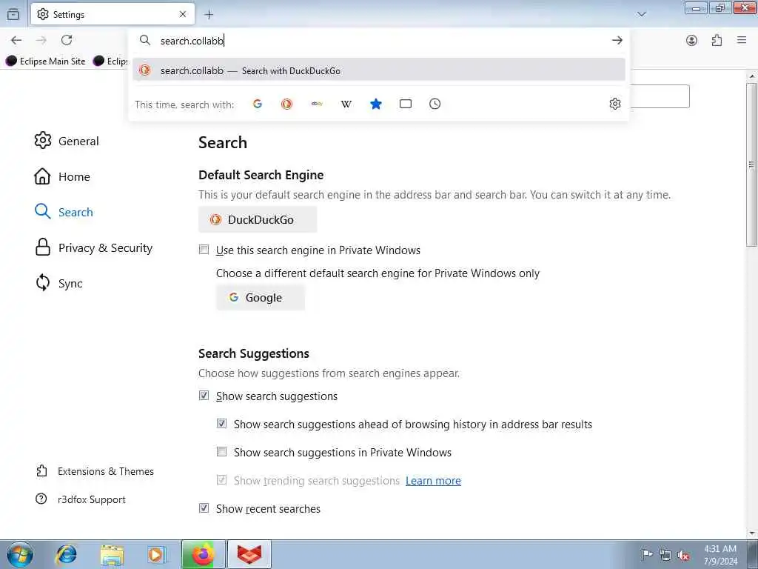The width and height of the screenshot is (758, 569).
Task: Enable search suggestions in Private Windows
Action: (221, 451)
